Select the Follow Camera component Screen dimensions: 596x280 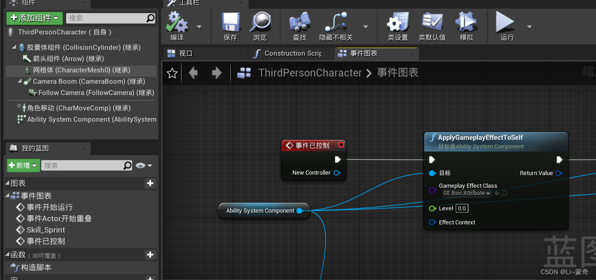(96, 93)
